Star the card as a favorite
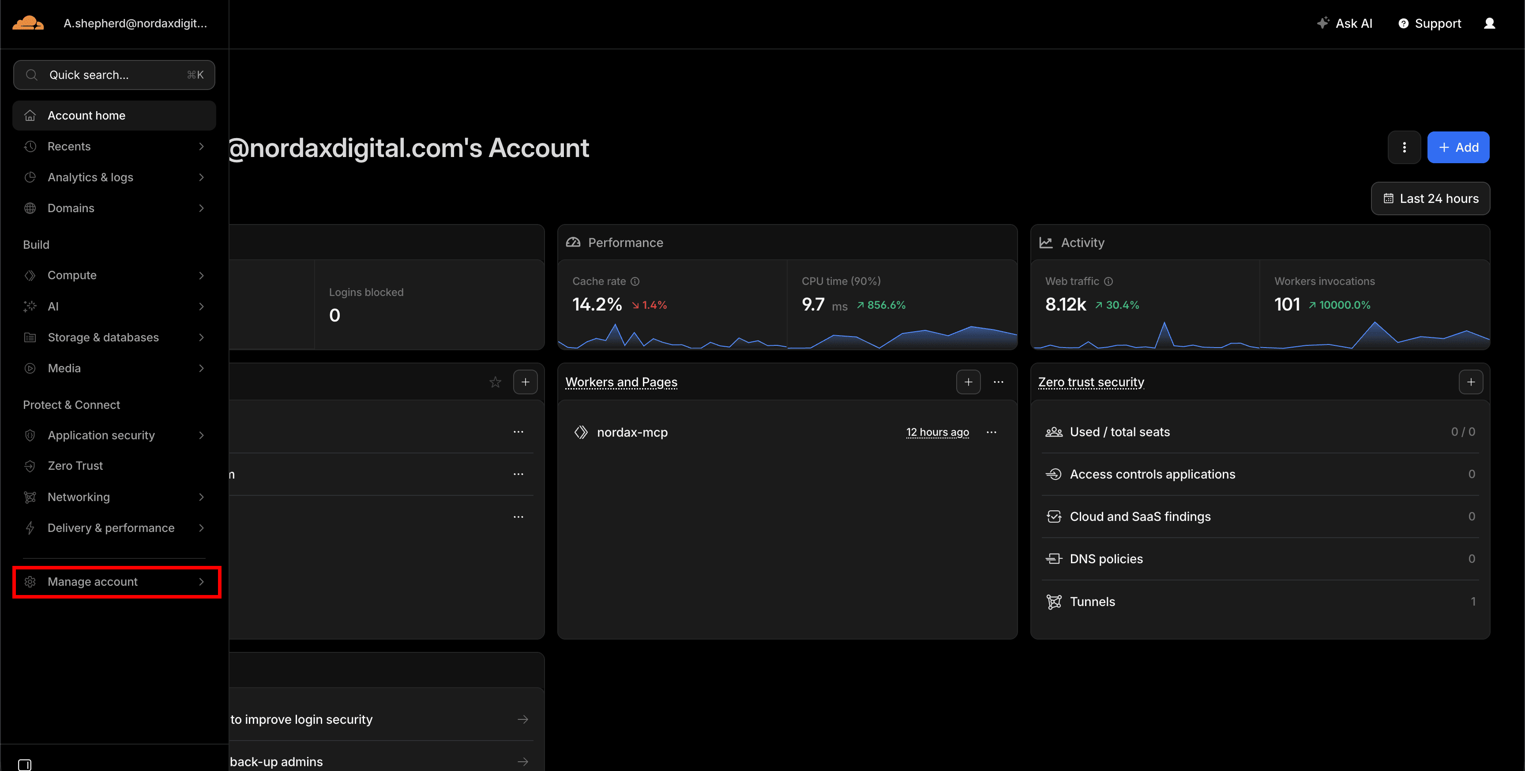Image resolution: width=1525 pixels, height=771 pixels. pyautogui.click(x=496, y=382)
